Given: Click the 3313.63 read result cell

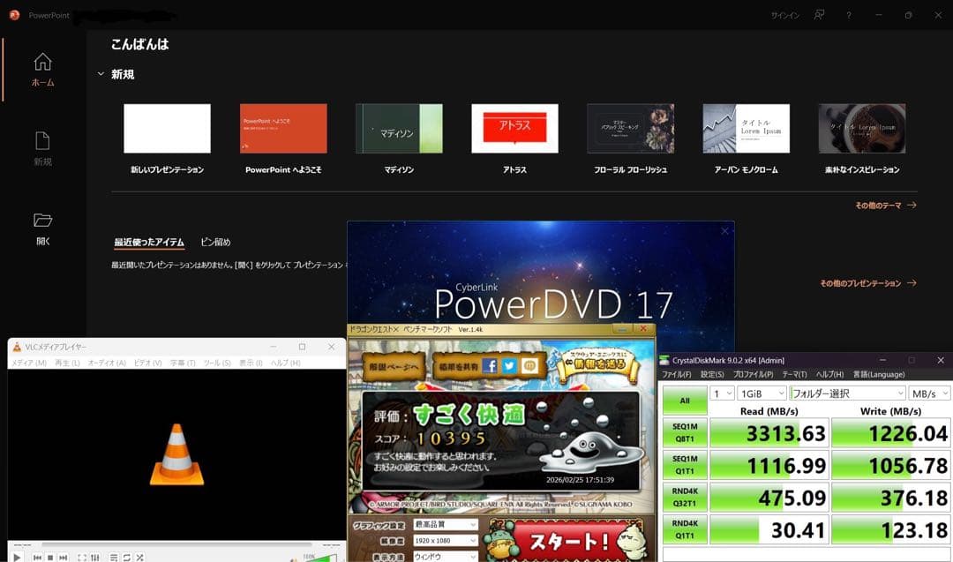Looking at the screenshot, I should pos(769,433).
